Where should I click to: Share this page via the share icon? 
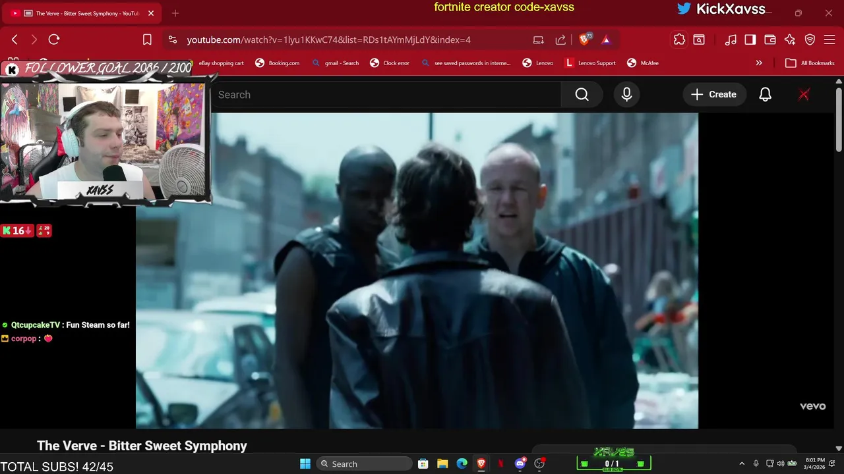560,39
